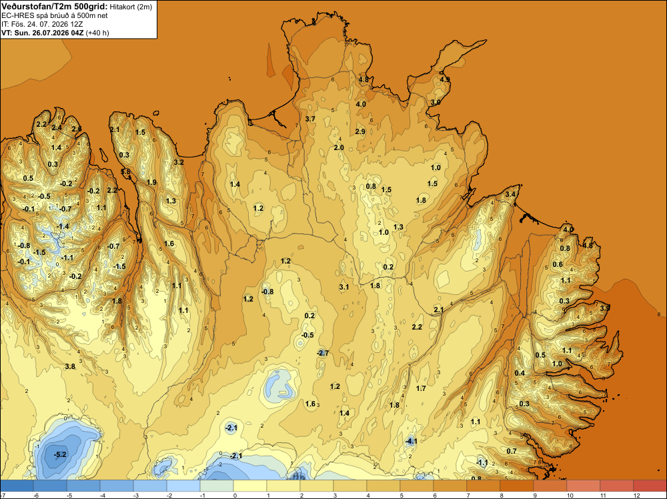667x499 pixels.
Task: Click the legend color block between -7 and -6
Action: point(17,486)
